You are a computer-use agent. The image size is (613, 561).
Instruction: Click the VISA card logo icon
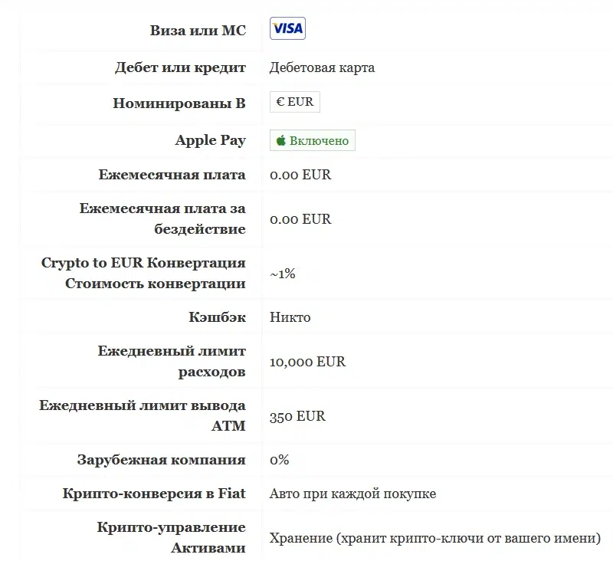[287, 28]
